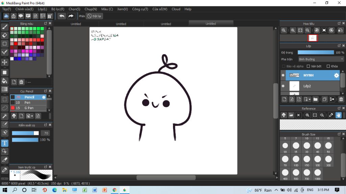This screenshot has width=346, height=194.
Task: Activate the Text tool
Action: pyautogui.click(x=4, y=143)
